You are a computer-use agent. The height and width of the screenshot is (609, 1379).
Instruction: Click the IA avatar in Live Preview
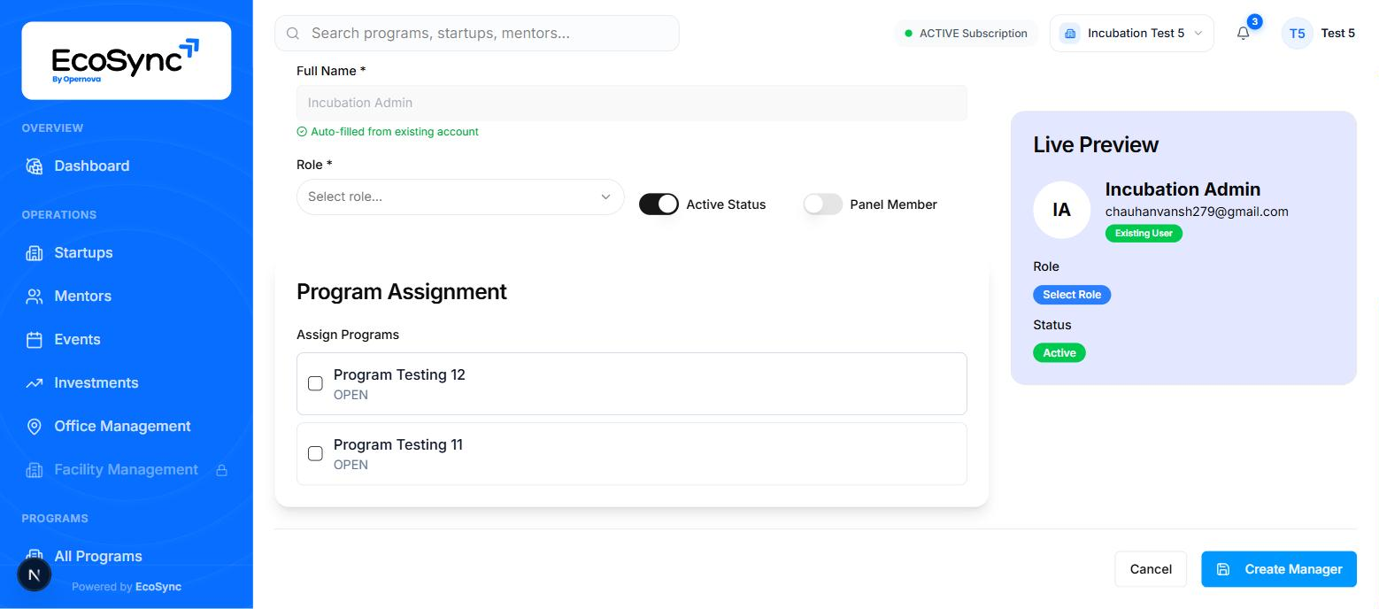tap(1061, 210)
